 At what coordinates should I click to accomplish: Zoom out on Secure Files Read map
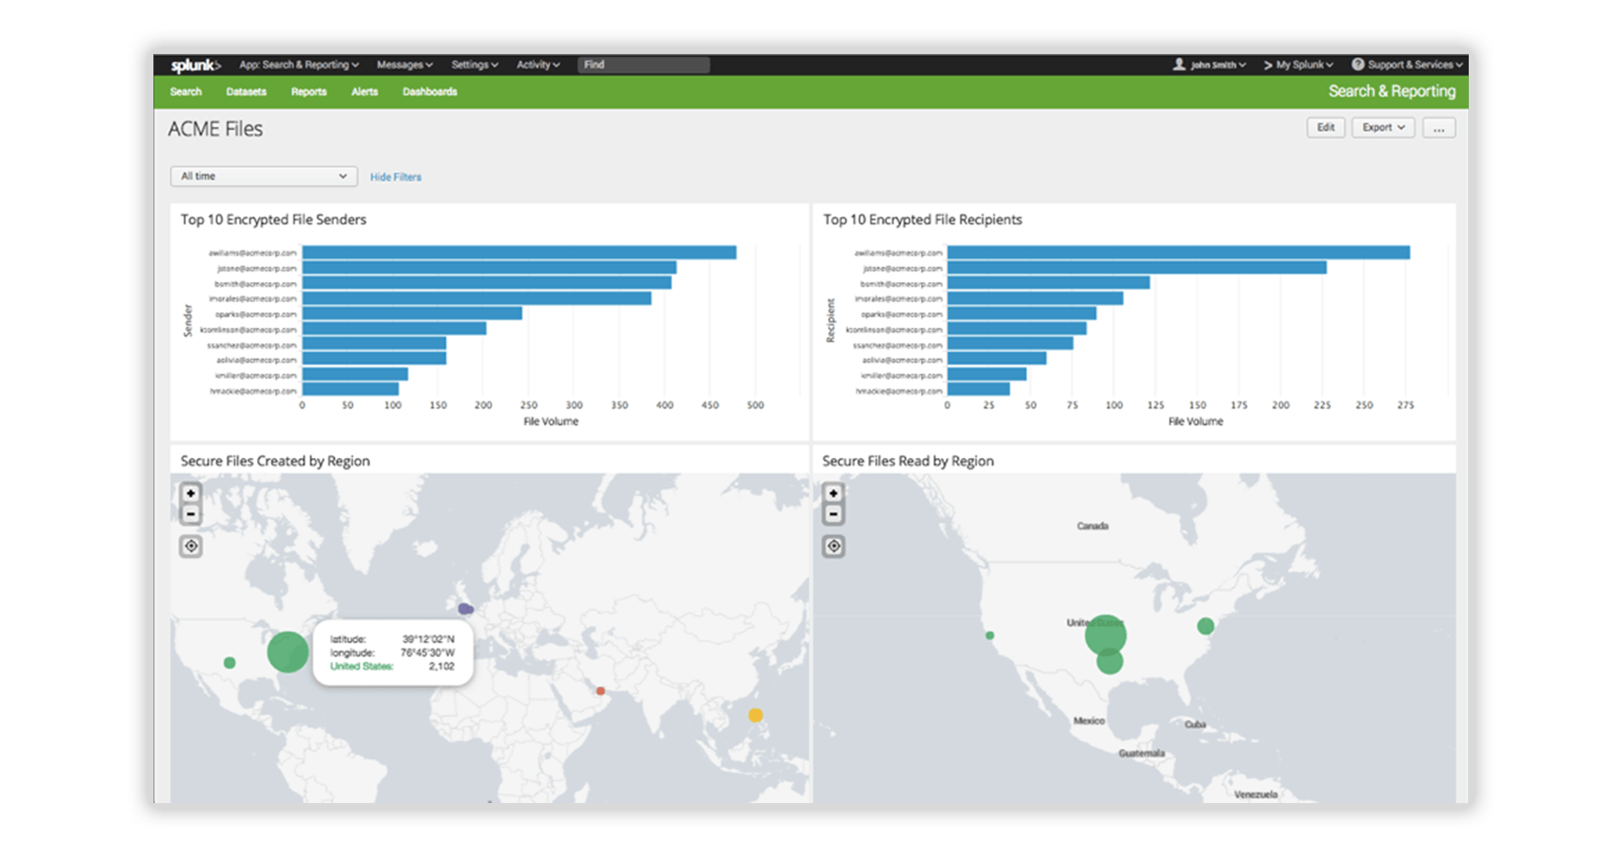tap(833, 514)
